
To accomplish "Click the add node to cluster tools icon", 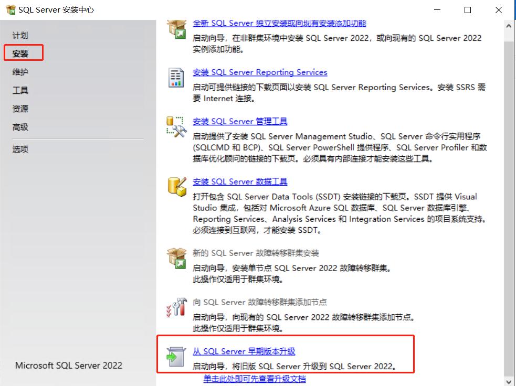I will pos(177,307).
